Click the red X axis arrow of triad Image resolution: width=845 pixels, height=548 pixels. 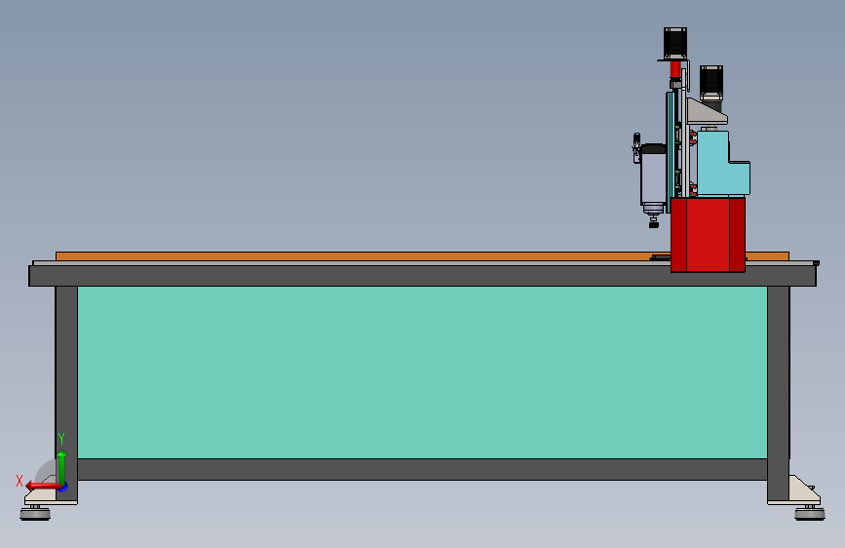point(43,486)
